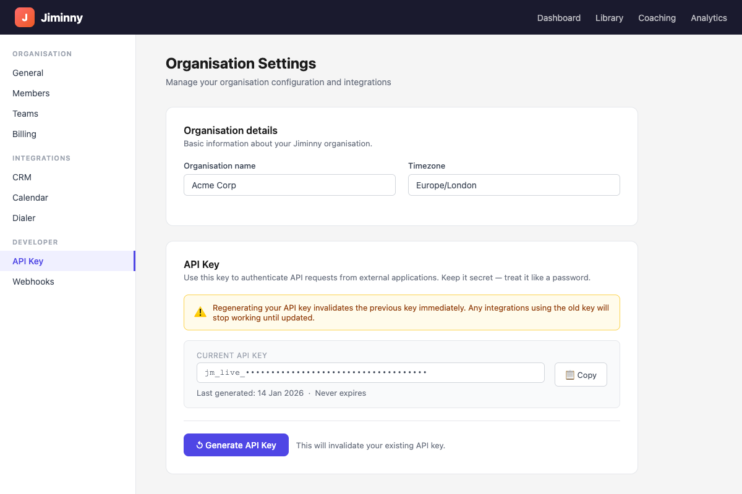The height and width of the screenshot is (494, 742).
Task: Open the Analytics tab
Action: (x=709, y=18)
